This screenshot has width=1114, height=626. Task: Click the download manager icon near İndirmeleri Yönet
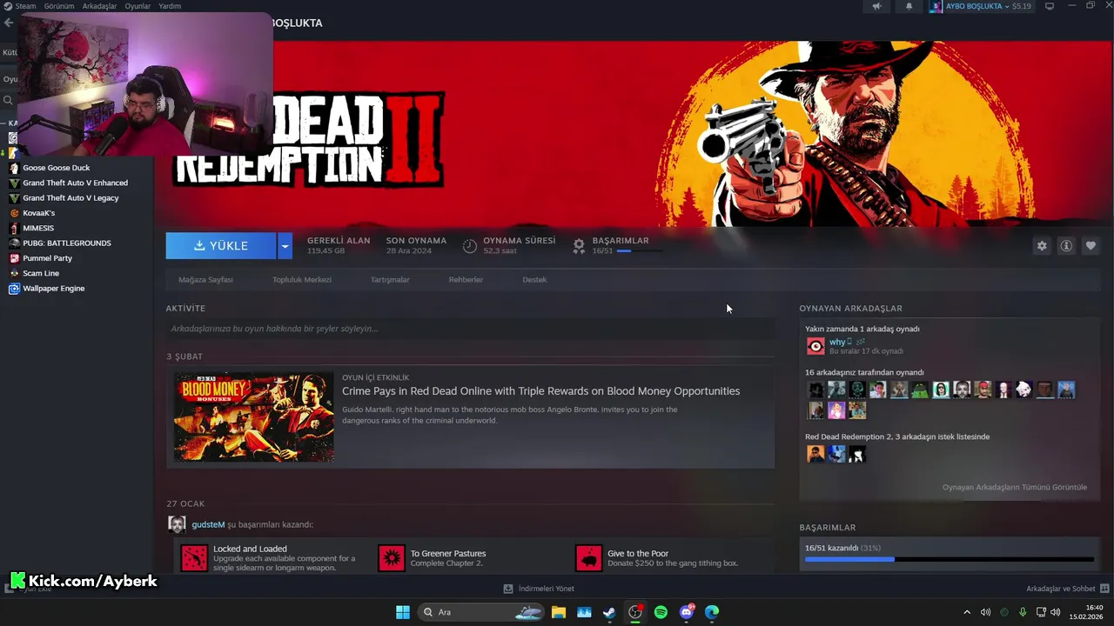click(508, 589)
